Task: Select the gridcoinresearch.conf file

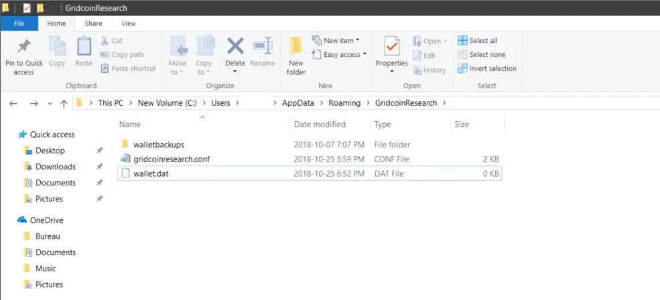Action: pos(310,159)
